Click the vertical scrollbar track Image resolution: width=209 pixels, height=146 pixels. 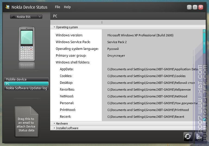(x=204, y=87)
